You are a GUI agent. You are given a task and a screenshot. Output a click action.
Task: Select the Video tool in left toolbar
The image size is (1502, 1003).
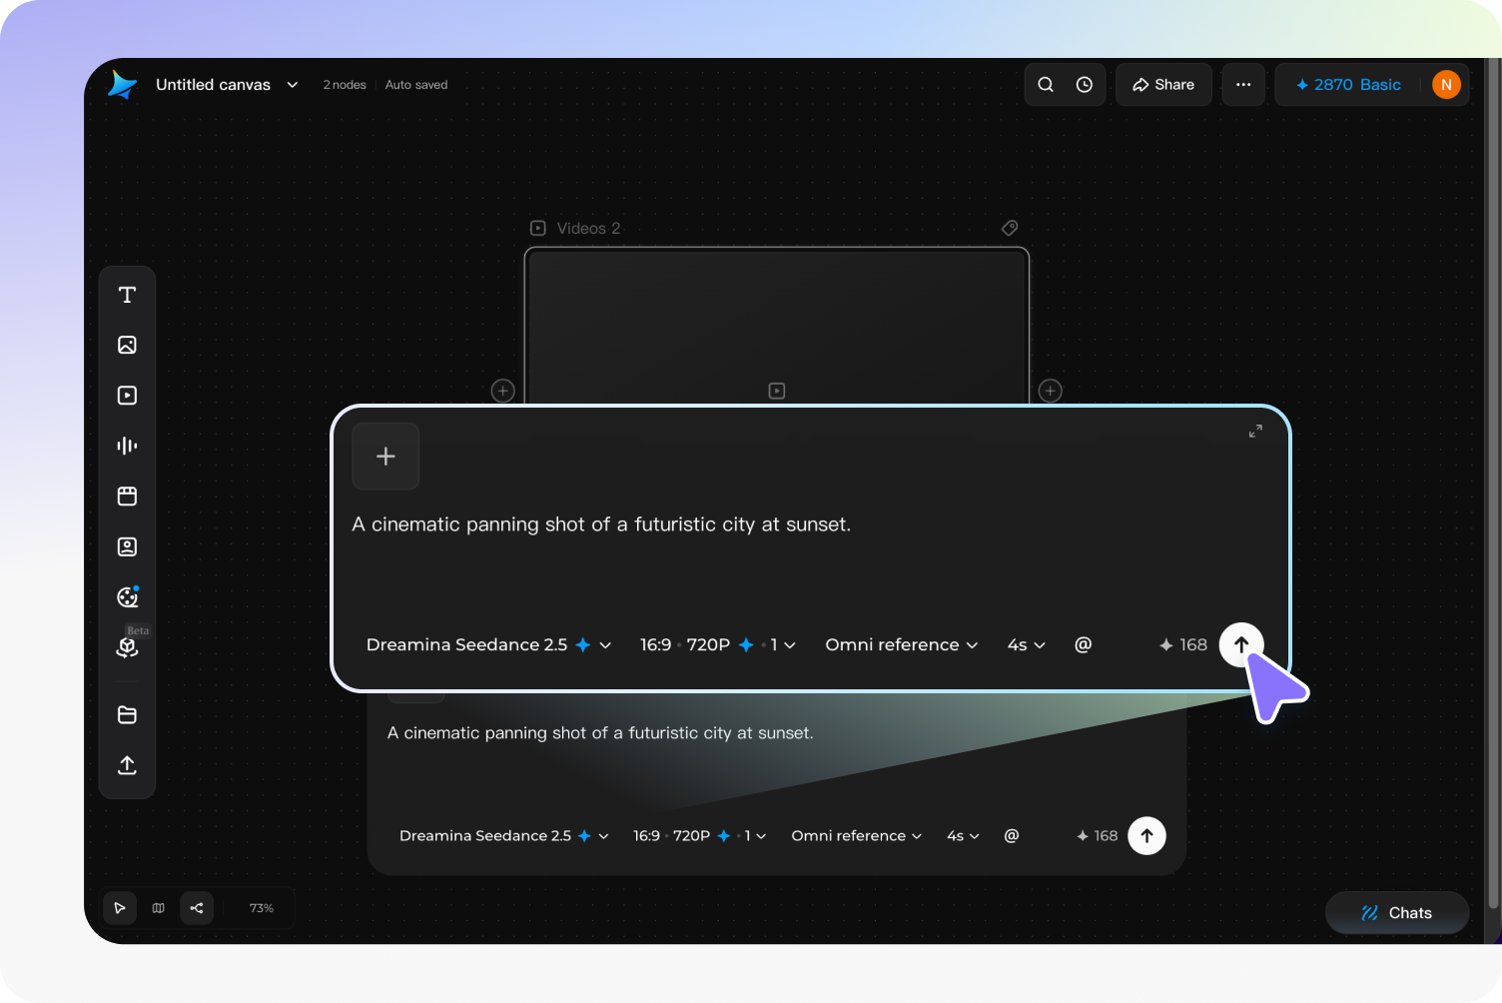point(127,396)
